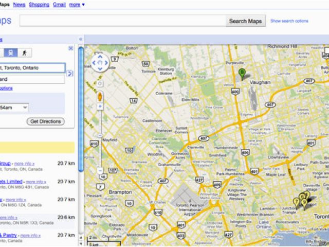
Task: Click 'more info' on the M5R 1X3 row
Action: pyautogui.click(x=9, y=218)
